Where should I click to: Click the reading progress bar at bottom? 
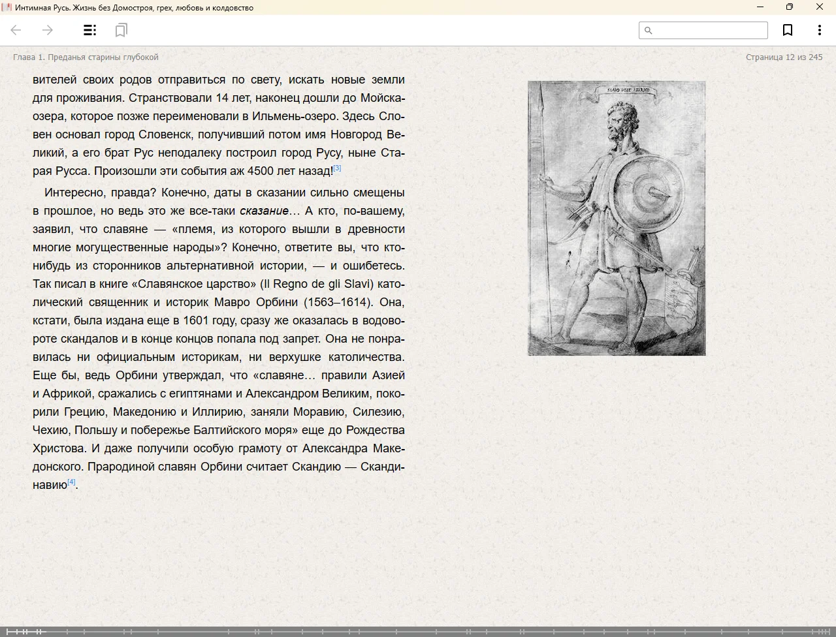(x=418, y=631)
